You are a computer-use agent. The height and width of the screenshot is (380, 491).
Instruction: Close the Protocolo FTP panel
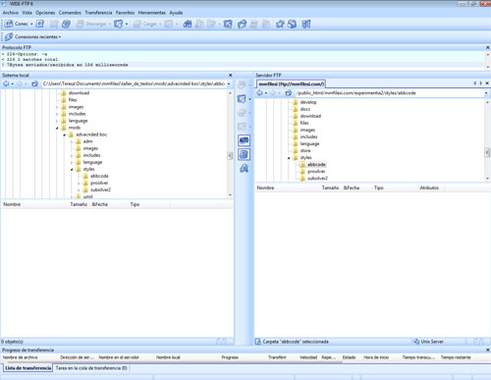[487, 47]
